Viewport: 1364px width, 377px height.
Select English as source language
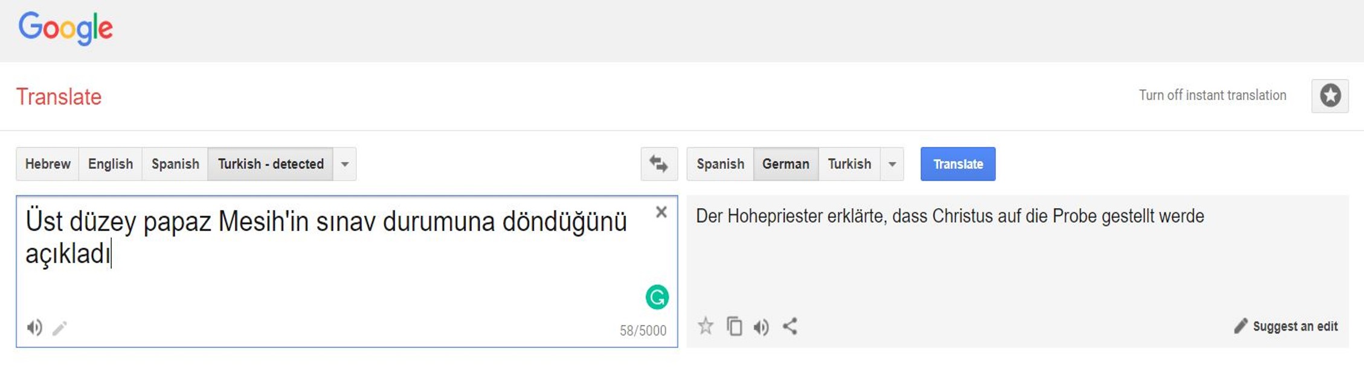tap(111, 164)
